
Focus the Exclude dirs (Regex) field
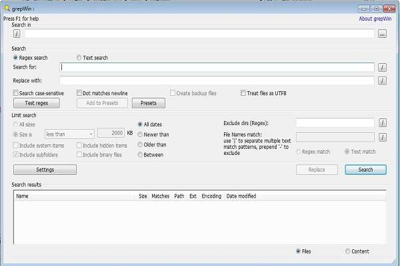tap(335, 123)
